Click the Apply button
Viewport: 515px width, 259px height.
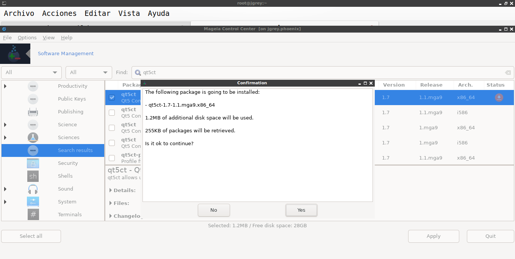coord(434,236)
